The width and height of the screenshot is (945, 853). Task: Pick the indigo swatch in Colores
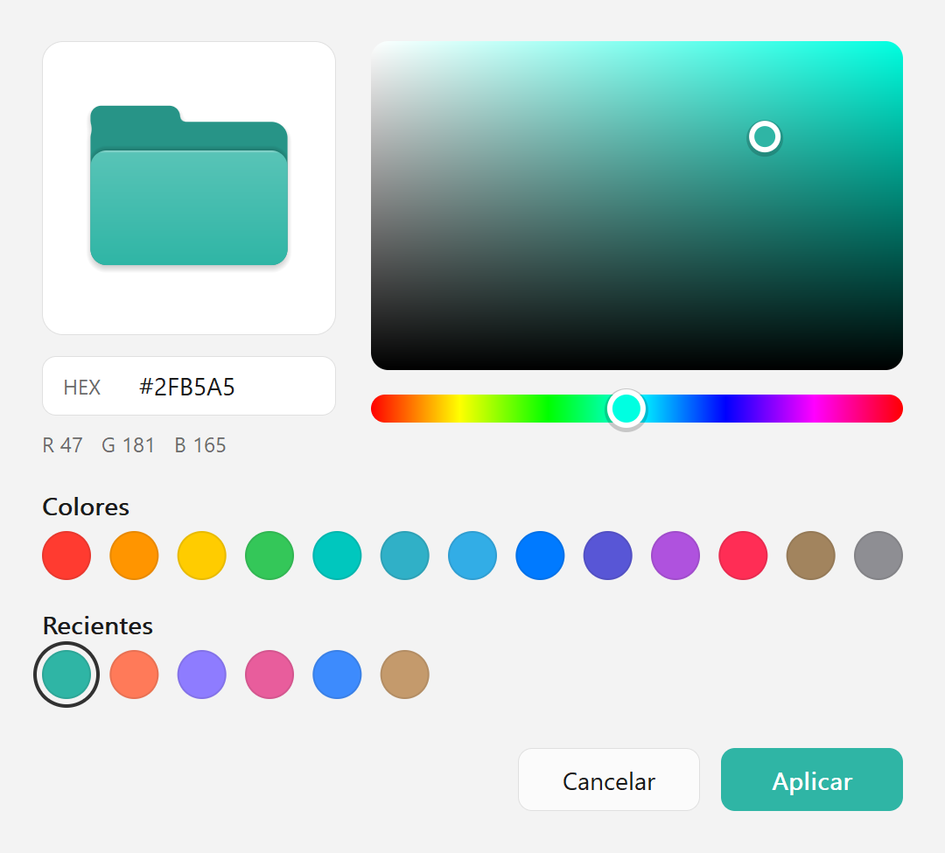point(607,556)
